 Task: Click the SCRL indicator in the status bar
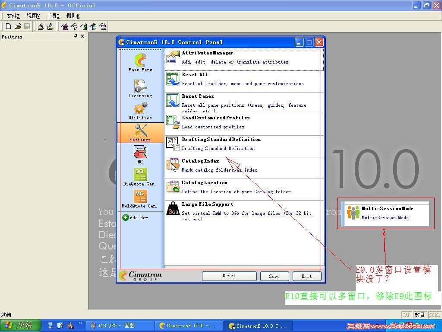tap(434, 315)
